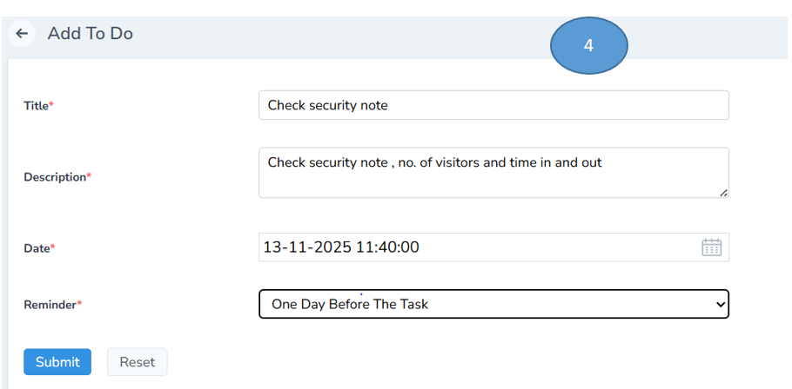Place cursor after 'out' in Description text
The height and width of the screenshot is (389, 792).
603,162
